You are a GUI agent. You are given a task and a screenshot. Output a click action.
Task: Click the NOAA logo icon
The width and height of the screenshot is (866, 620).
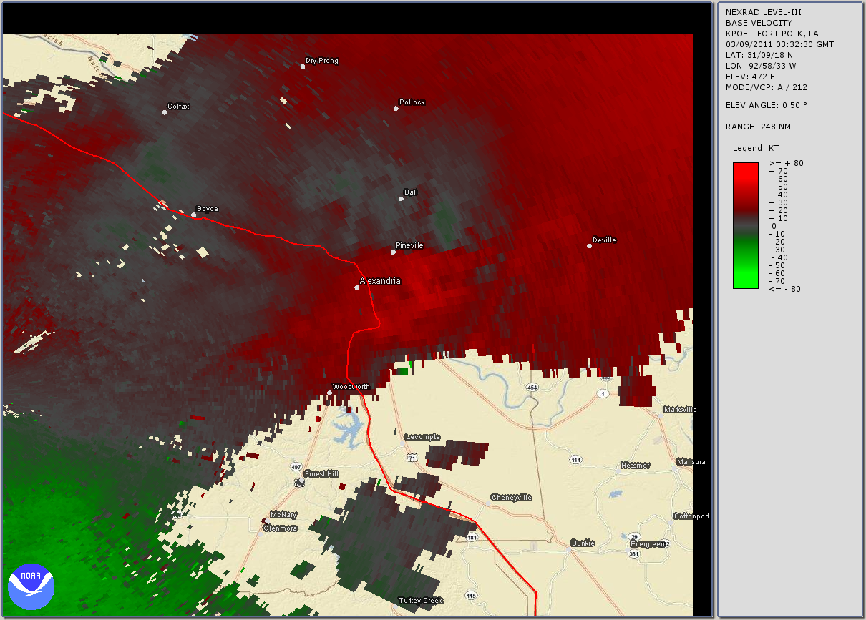[31, 586]
